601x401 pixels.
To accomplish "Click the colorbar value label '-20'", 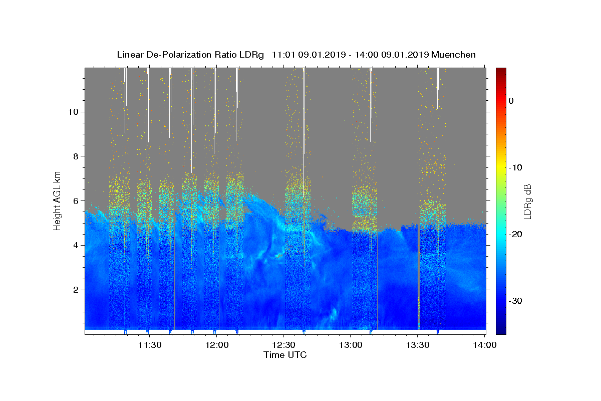I will (516, 234).
